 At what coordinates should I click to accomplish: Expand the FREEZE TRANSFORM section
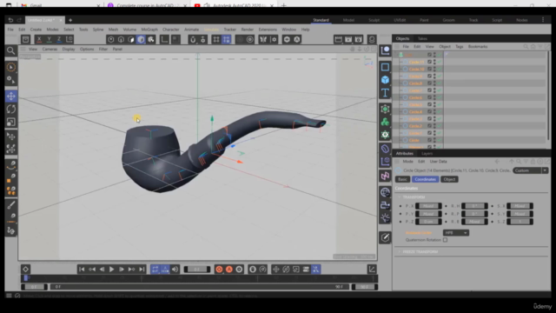400,251
